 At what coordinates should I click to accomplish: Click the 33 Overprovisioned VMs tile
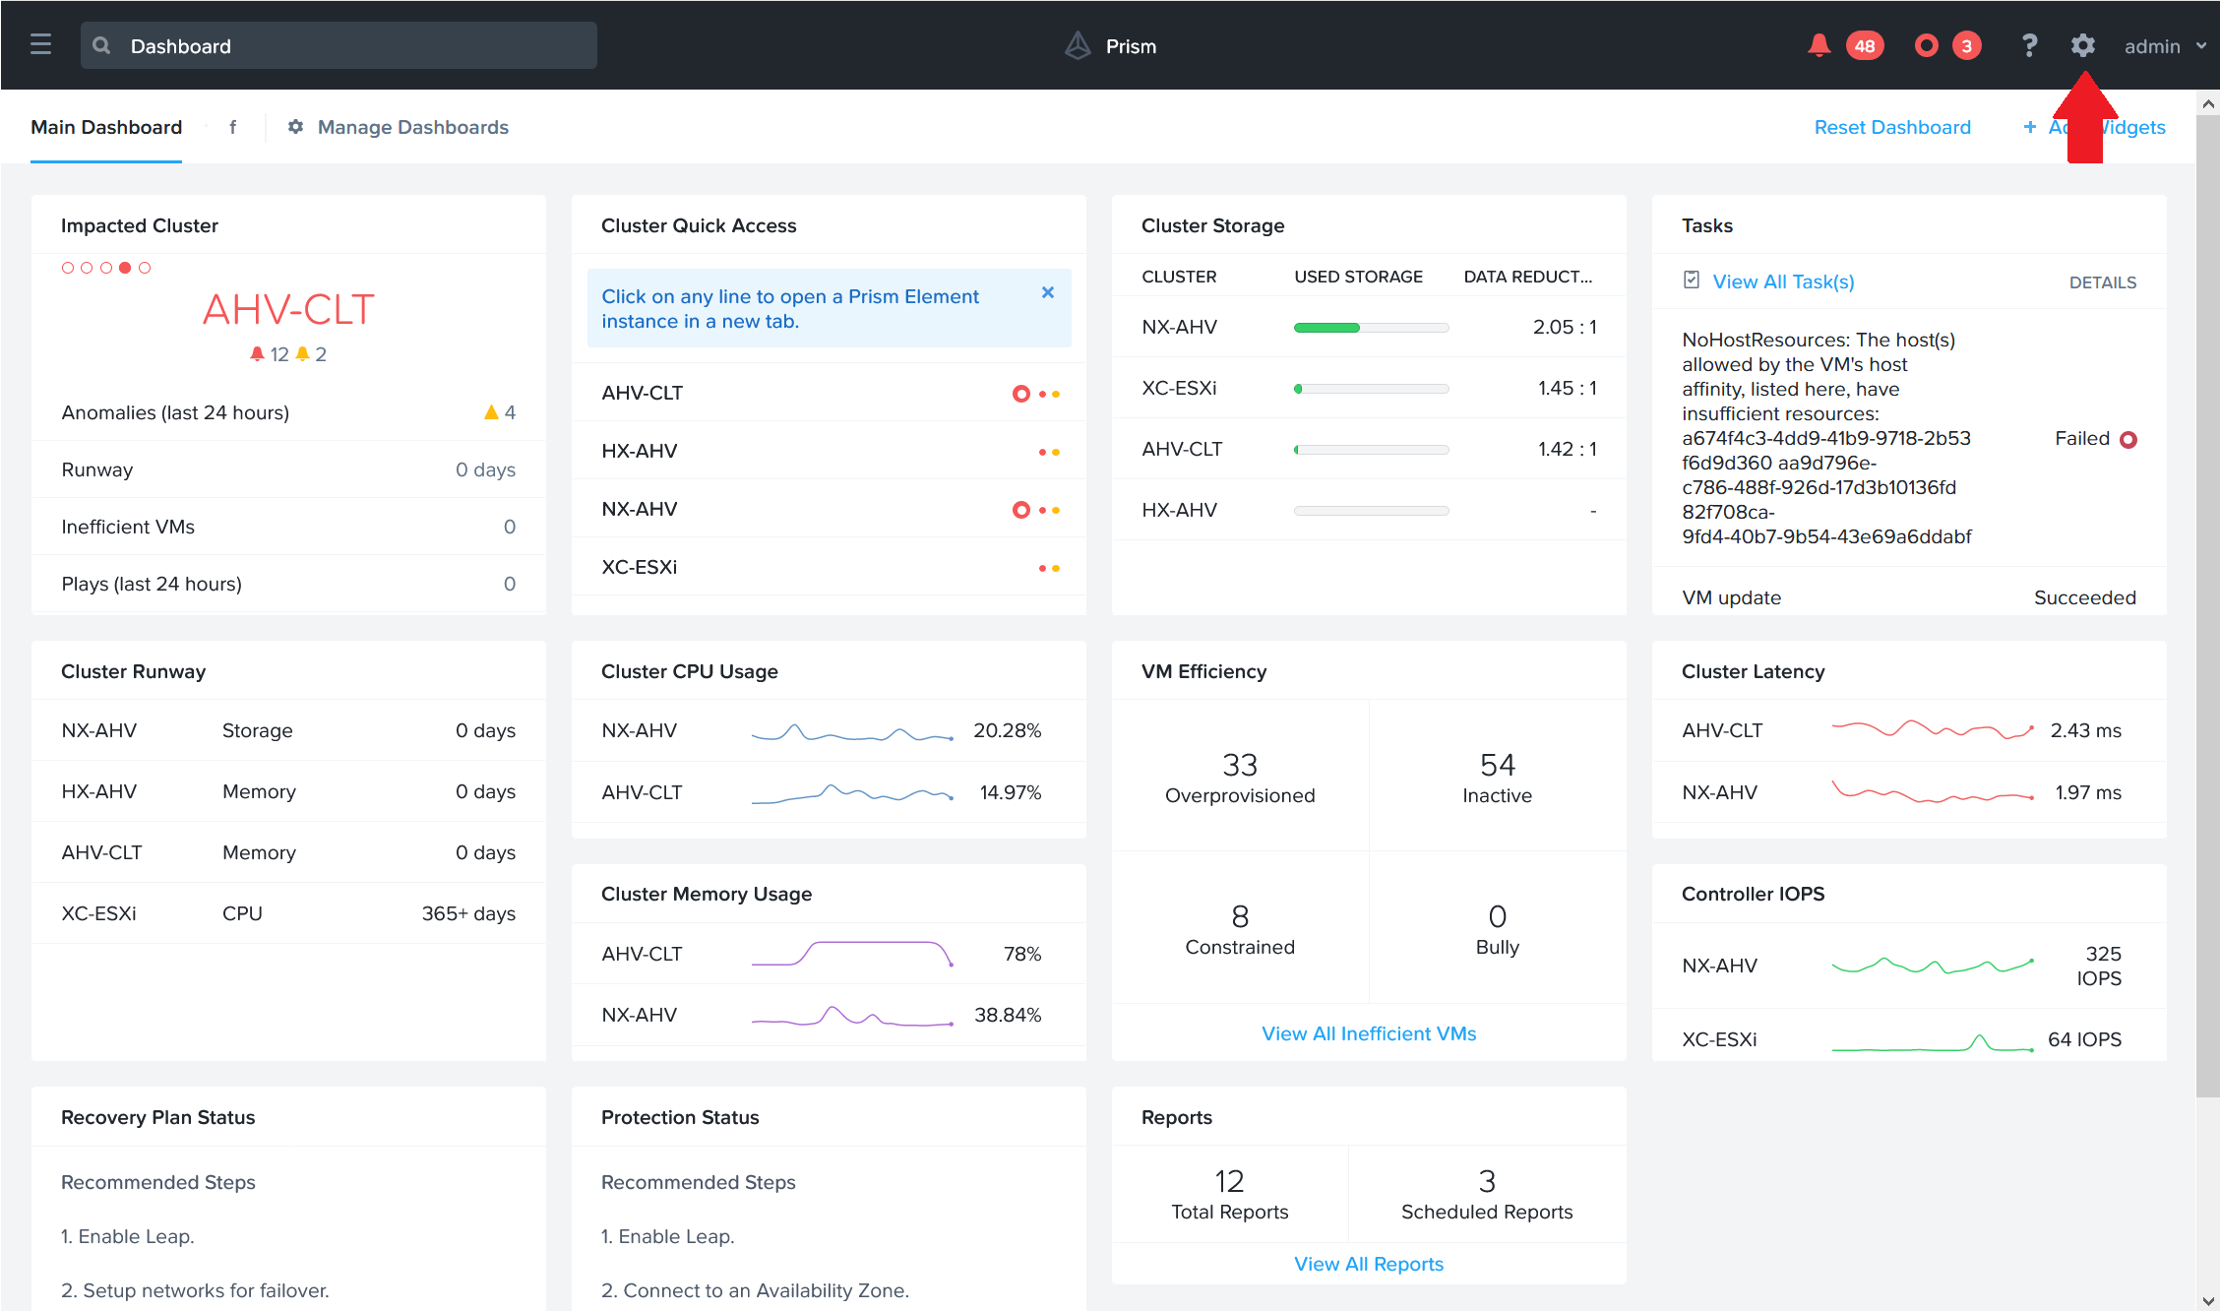pos(1240,776)
